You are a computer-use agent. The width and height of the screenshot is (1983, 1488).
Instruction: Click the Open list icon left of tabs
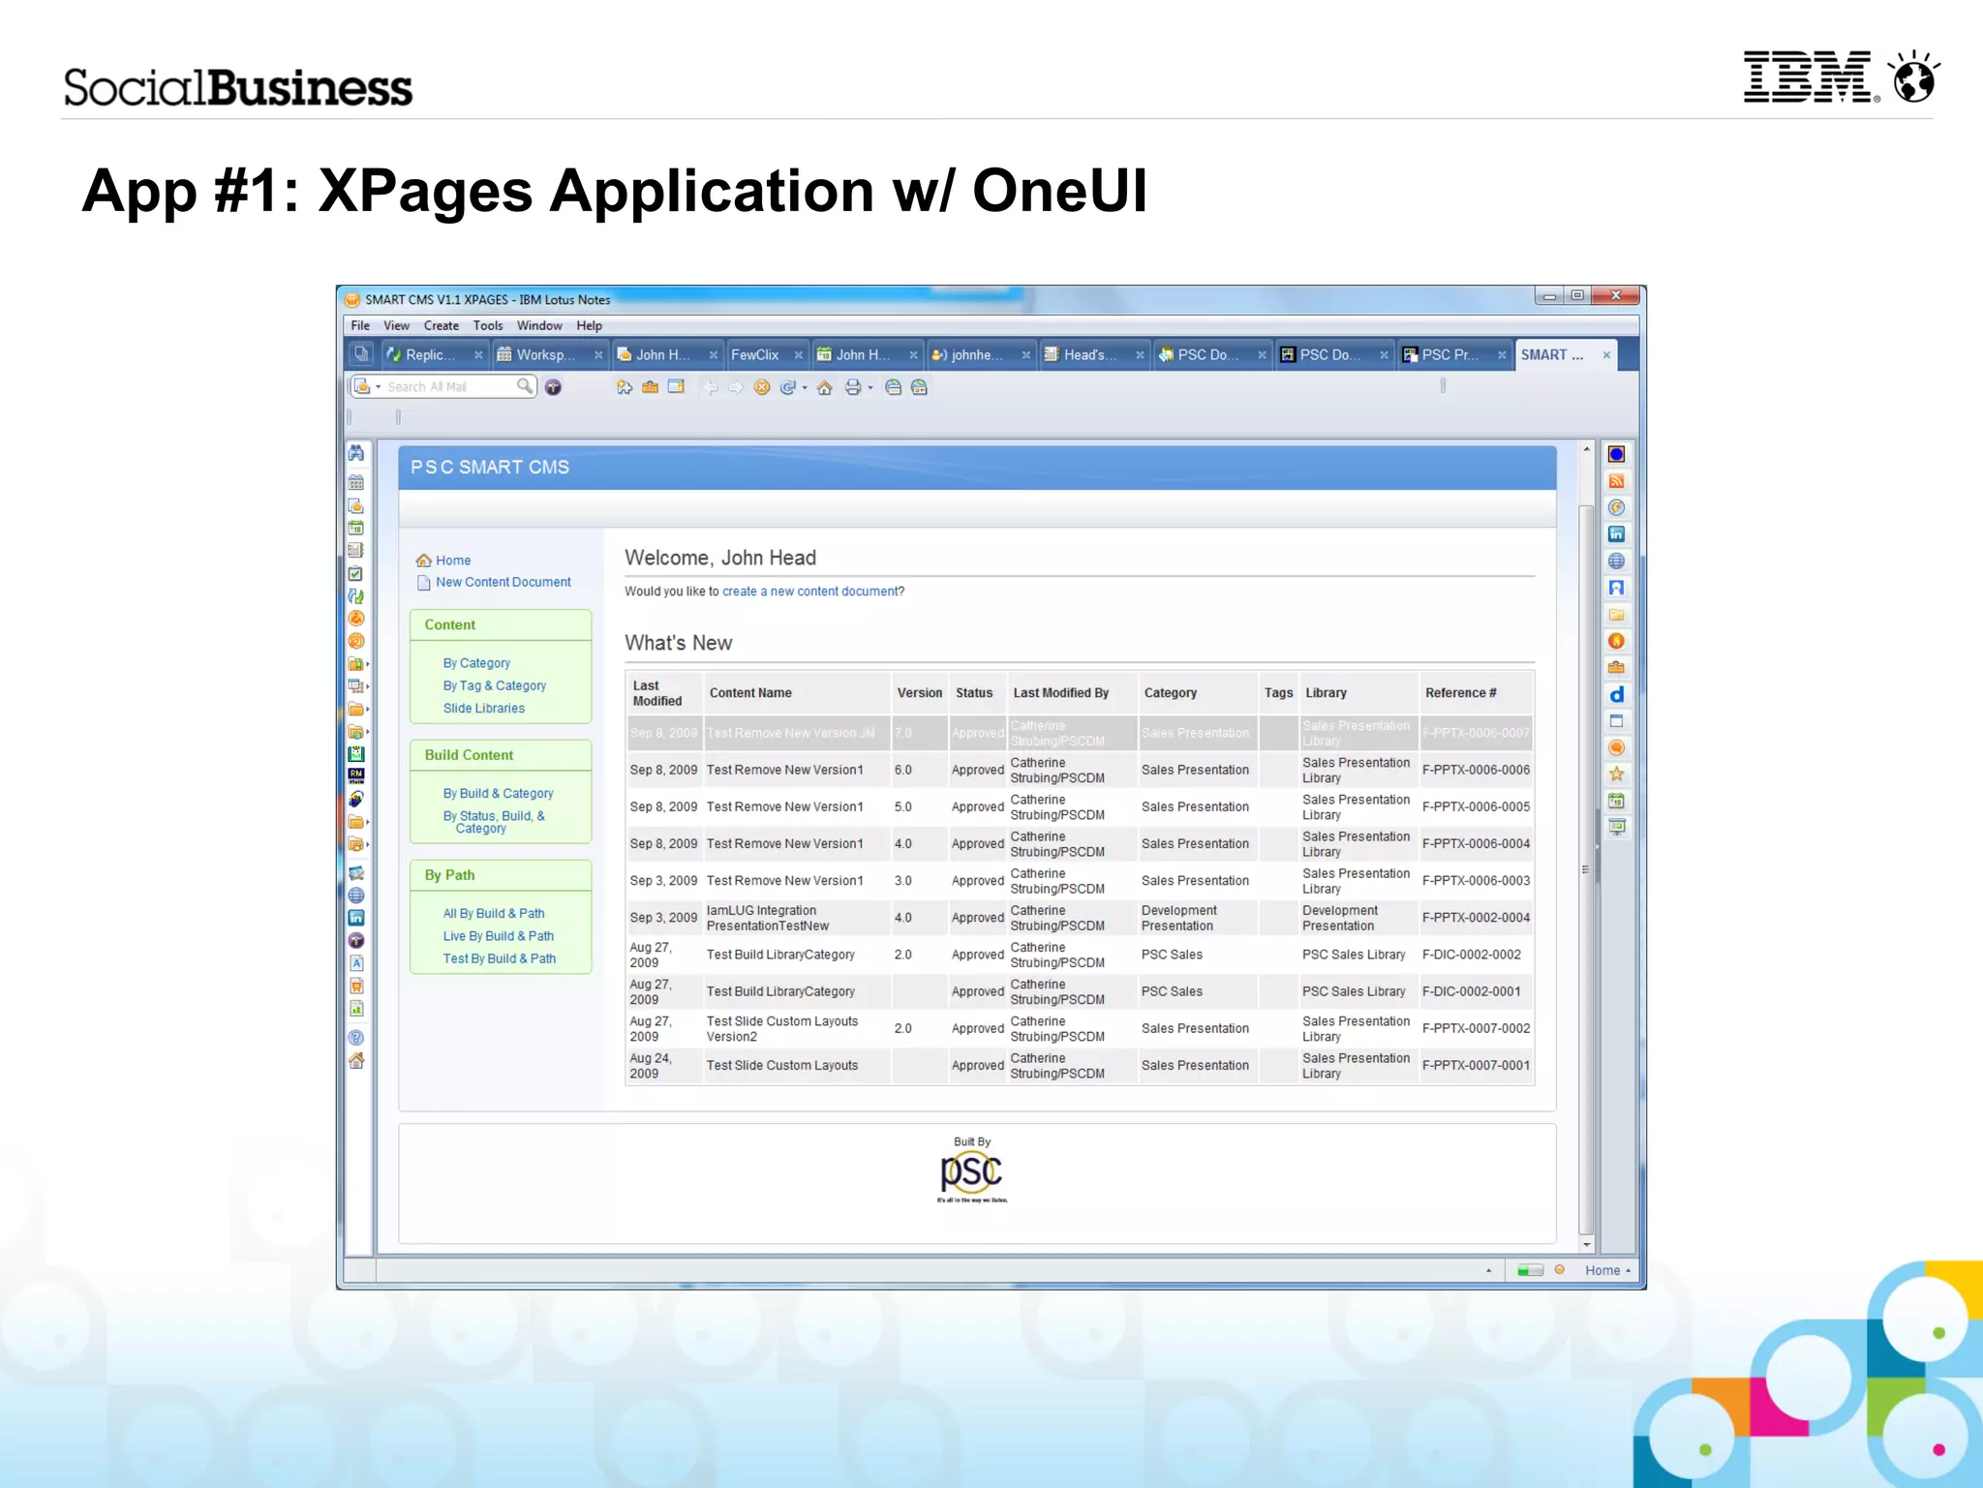(x=360, y=354)
